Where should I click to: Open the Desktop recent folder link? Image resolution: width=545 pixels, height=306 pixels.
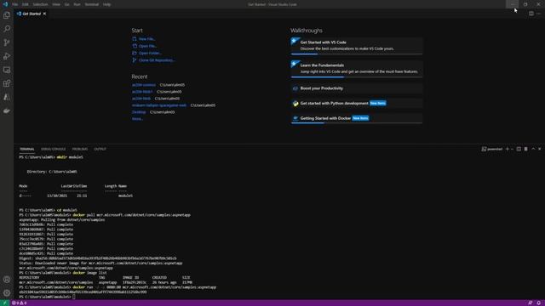coord(139,112)
